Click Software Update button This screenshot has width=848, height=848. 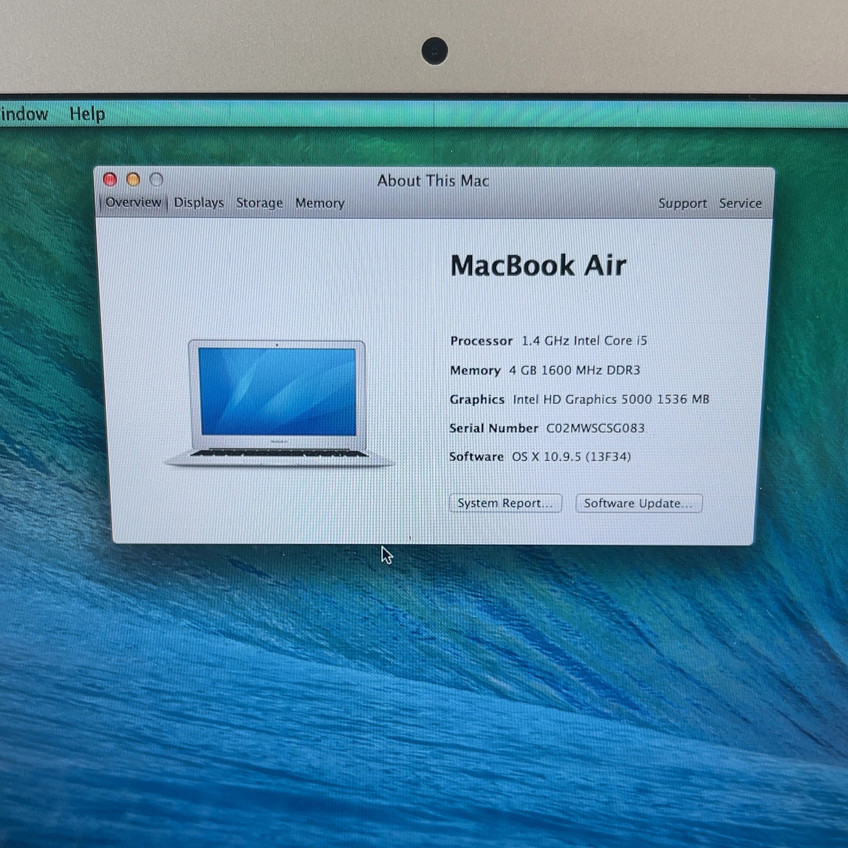pos(639,503)
